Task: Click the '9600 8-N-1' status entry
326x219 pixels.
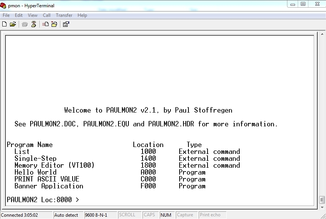Action: pyautogui.click(x=101, y=215)
